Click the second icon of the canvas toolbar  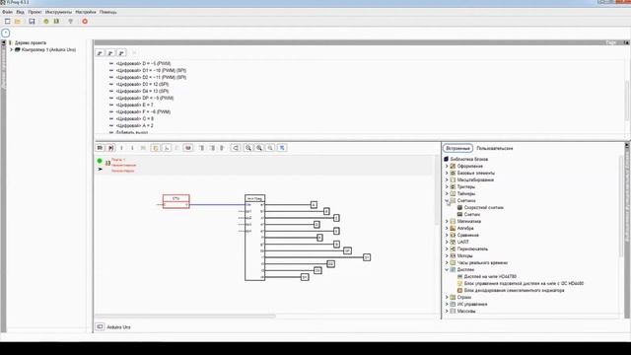110,148
